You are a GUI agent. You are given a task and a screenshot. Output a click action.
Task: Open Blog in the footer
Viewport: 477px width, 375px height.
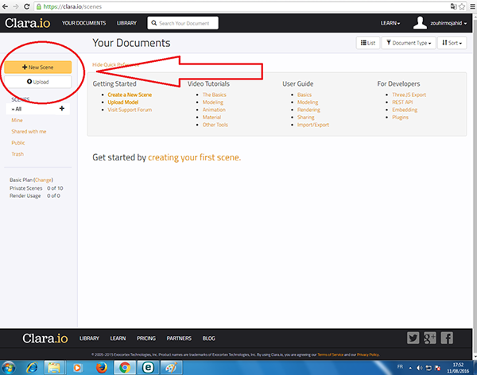208,338
